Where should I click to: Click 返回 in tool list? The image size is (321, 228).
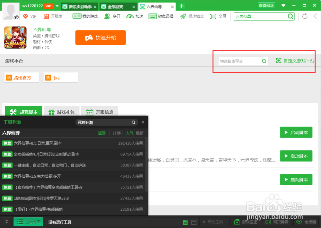[x=101, y=133]
